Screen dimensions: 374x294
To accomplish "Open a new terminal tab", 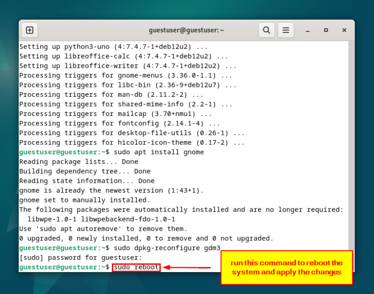I will (29, 30).
